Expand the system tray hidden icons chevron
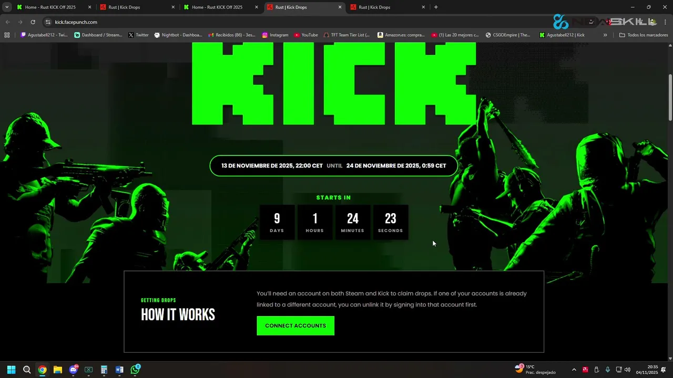The height and width of the screenshot is (378, 673). (x=574, y=370)
